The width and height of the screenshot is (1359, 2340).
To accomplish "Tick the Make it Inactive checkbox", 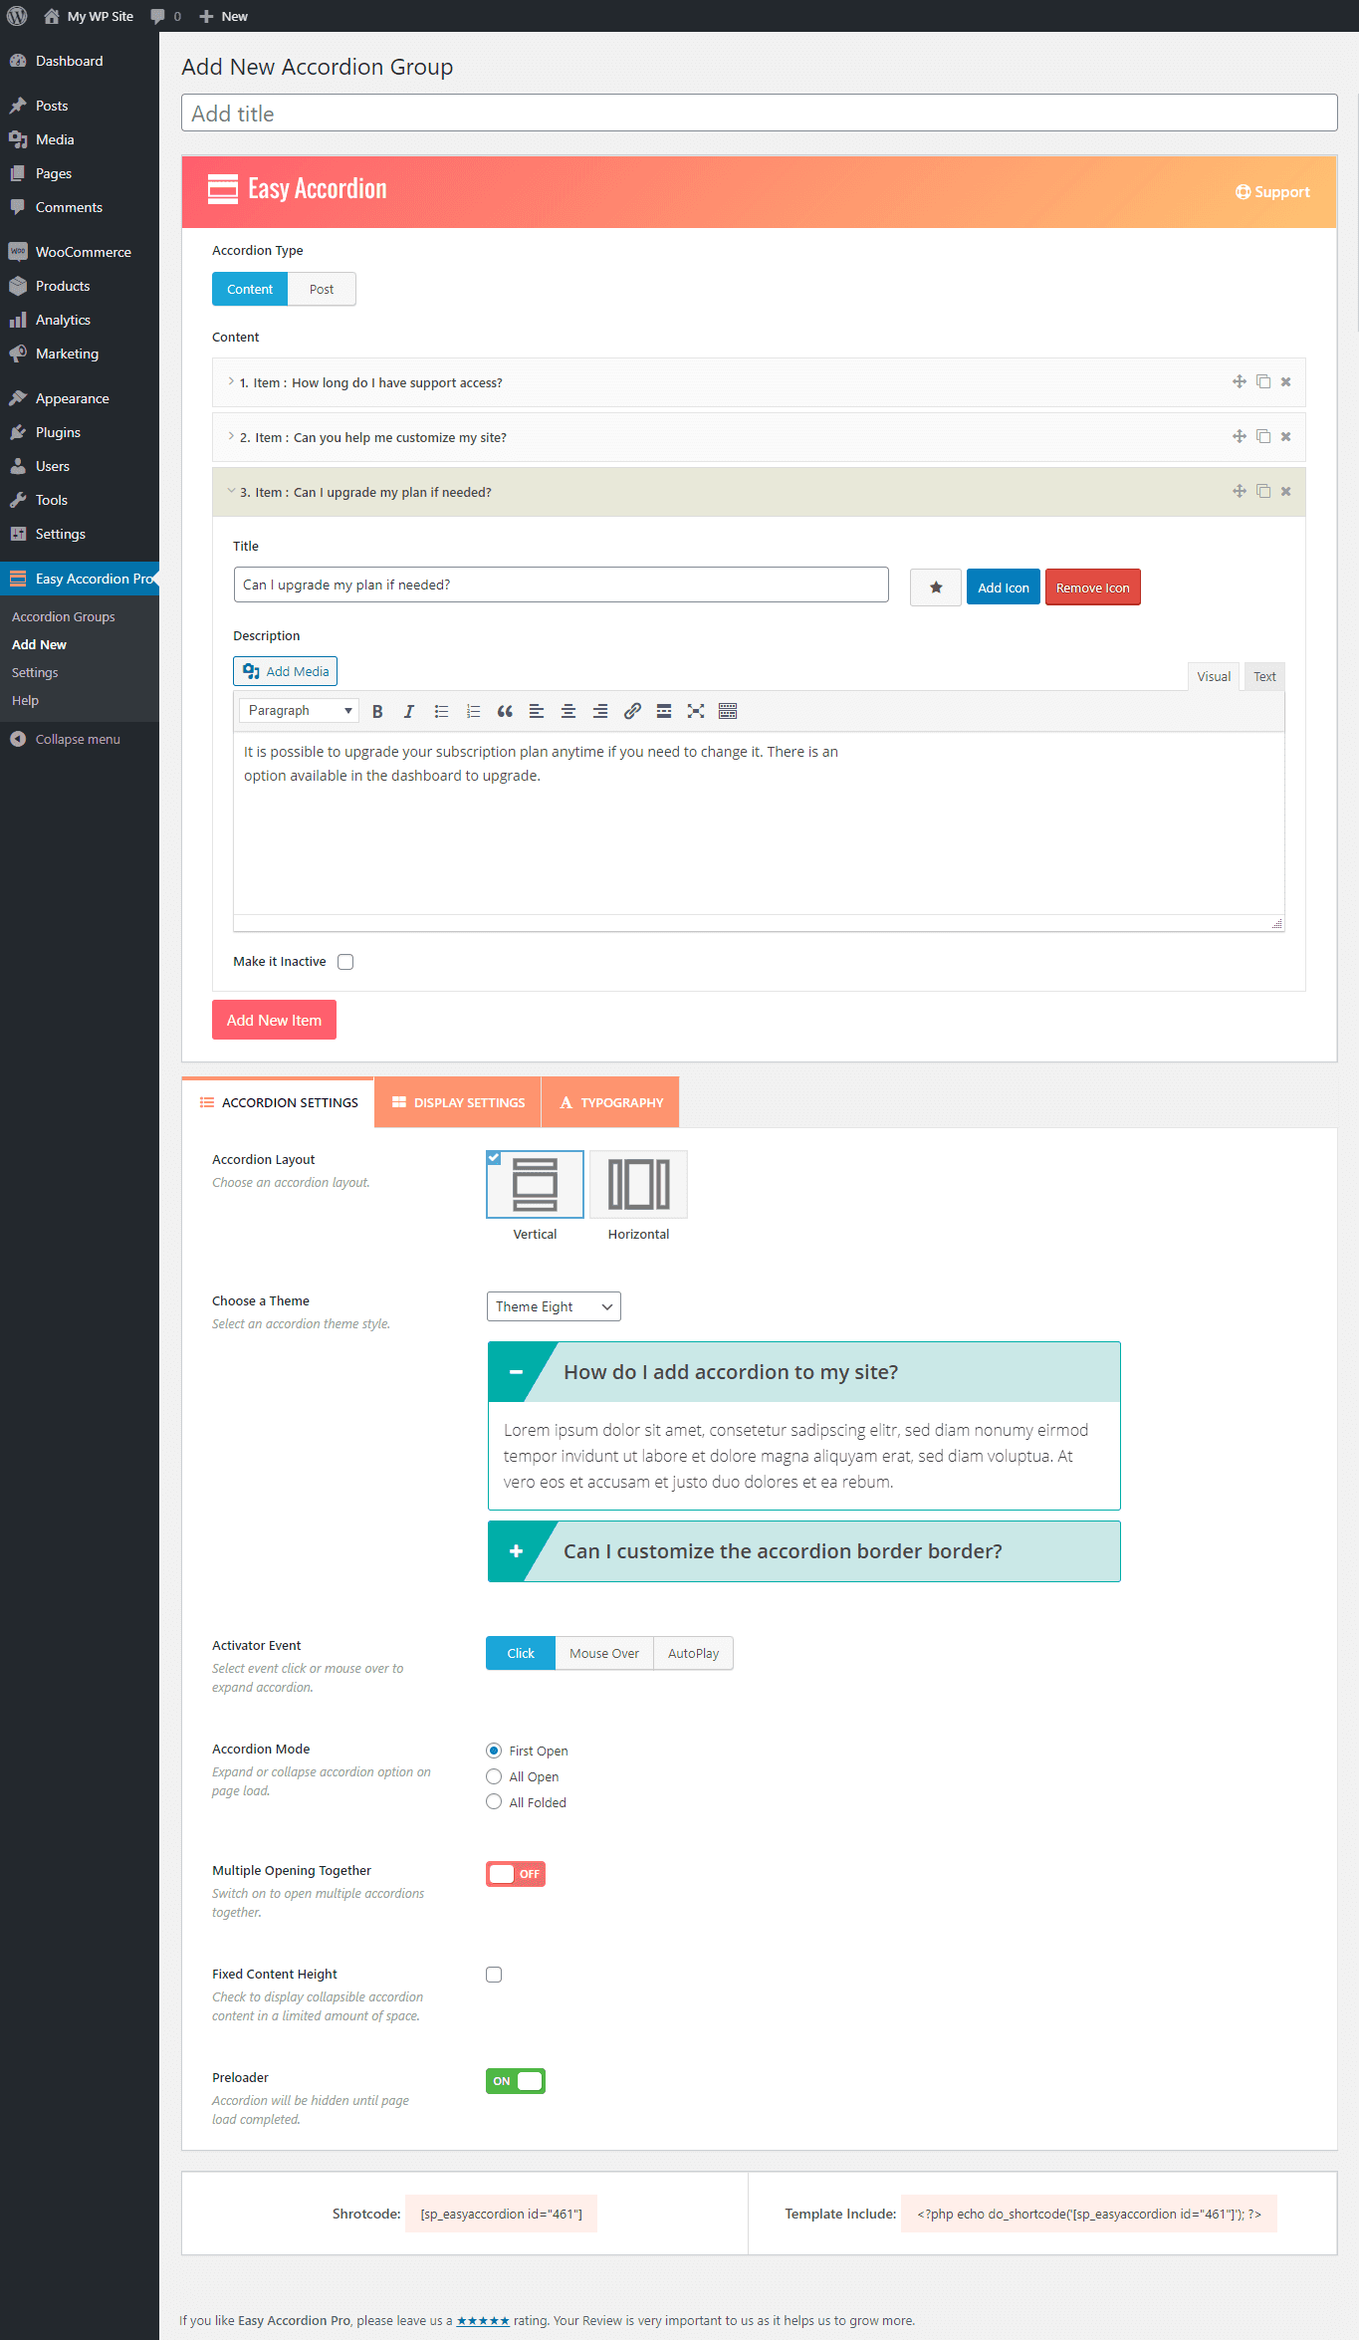I will click(345, 962).
